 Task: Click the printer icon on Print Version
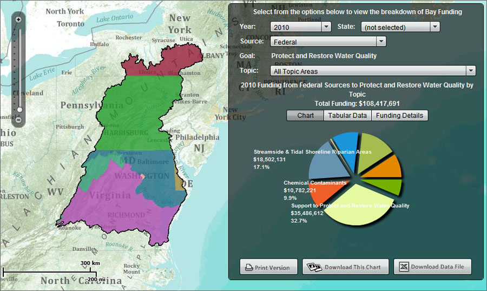249,267
